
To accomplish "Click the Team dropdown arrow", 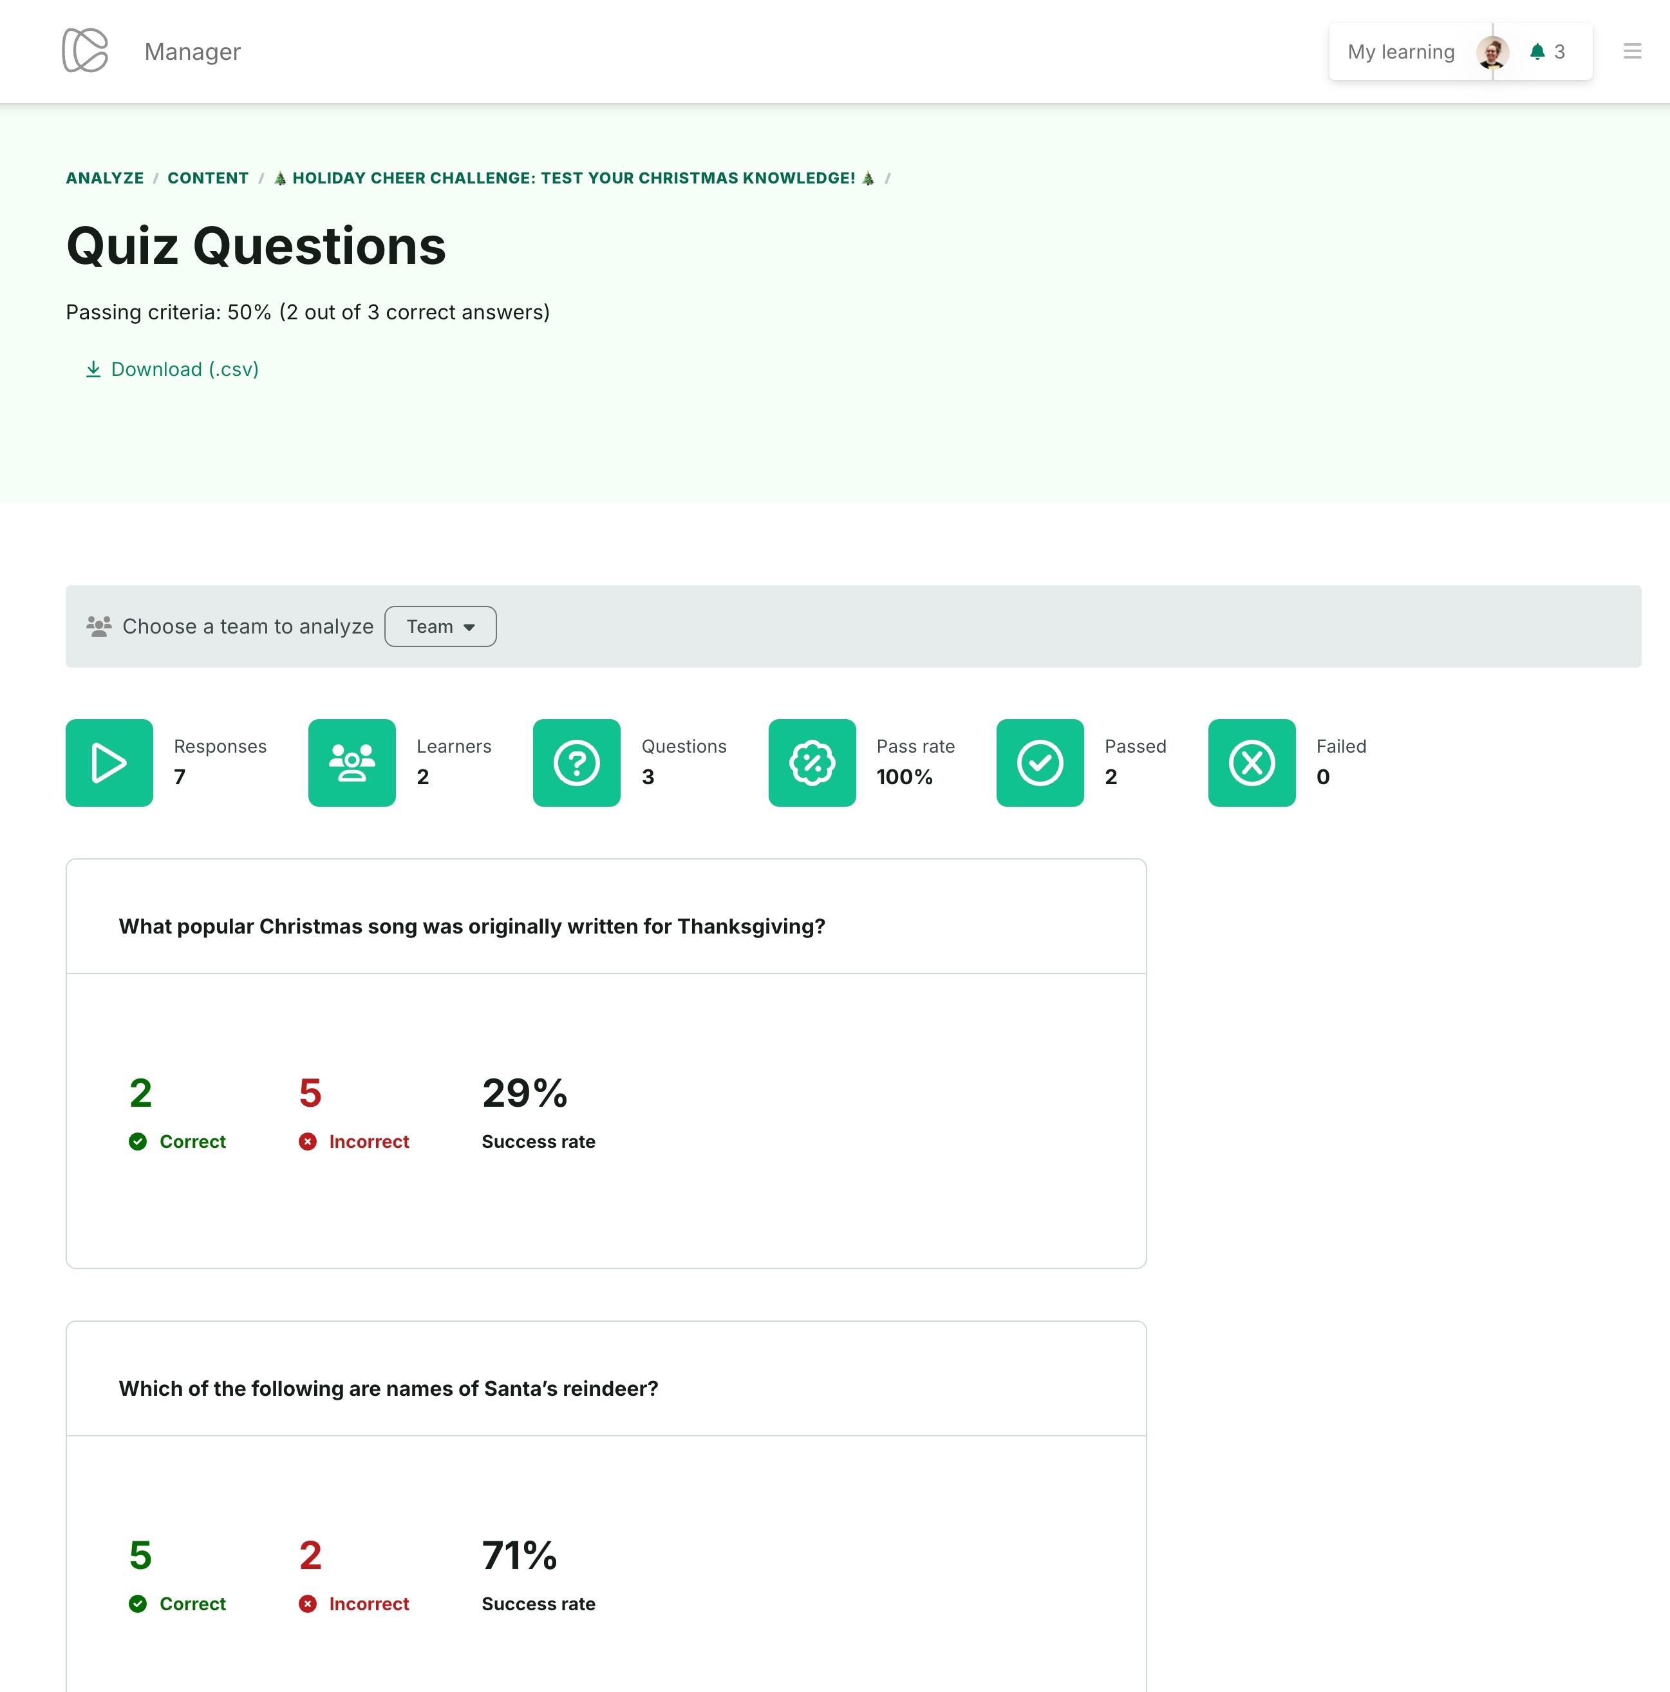I will 469,627.
